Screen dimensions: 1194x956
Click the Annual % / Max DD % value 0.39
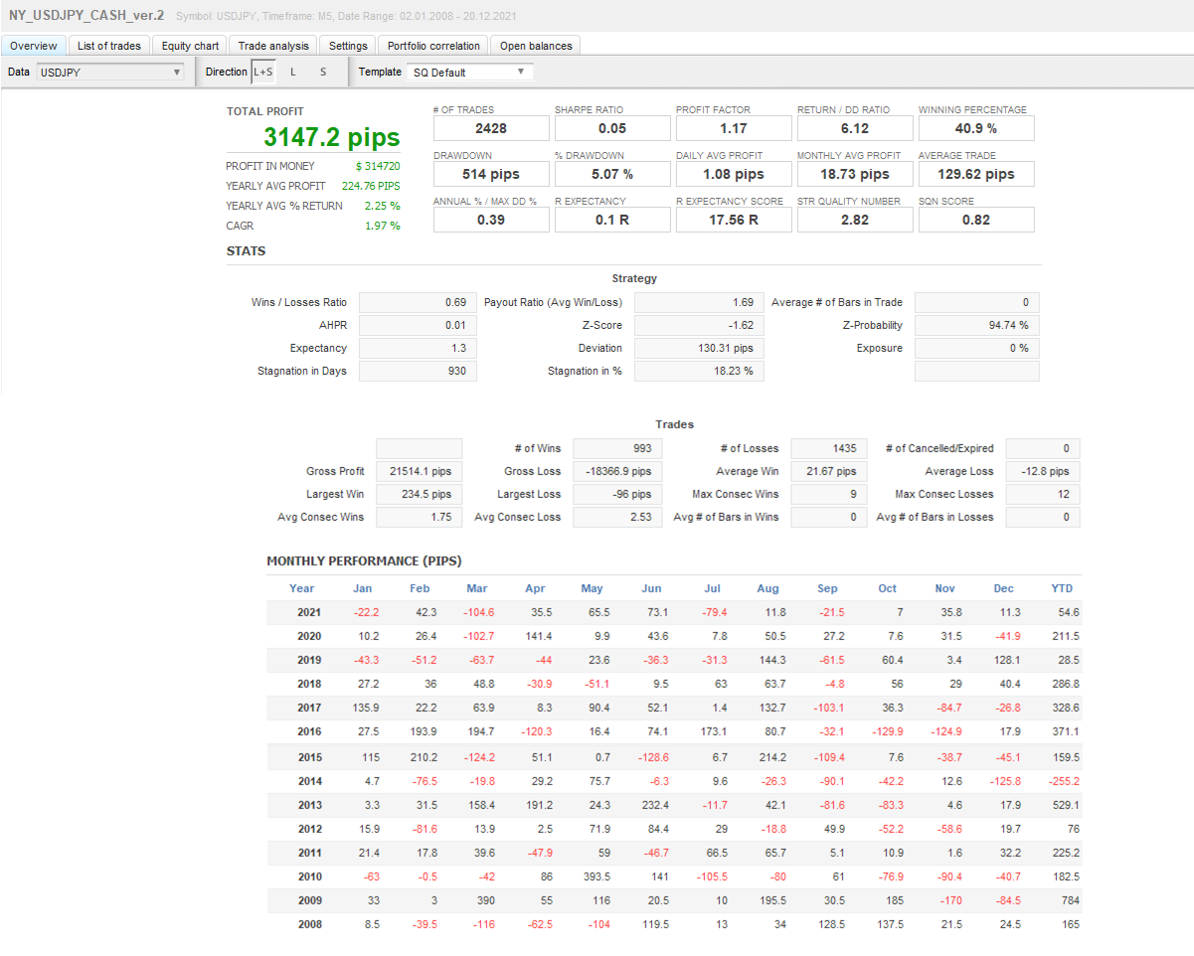click(x=491, y=220)
